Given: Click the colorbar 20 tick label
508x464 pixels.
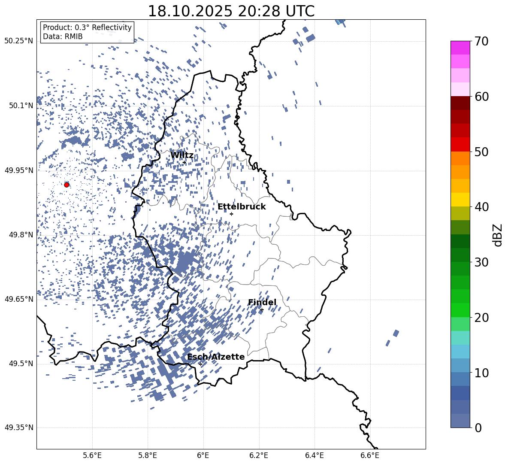Looking at the screenshot, I should tap(481, 317).
